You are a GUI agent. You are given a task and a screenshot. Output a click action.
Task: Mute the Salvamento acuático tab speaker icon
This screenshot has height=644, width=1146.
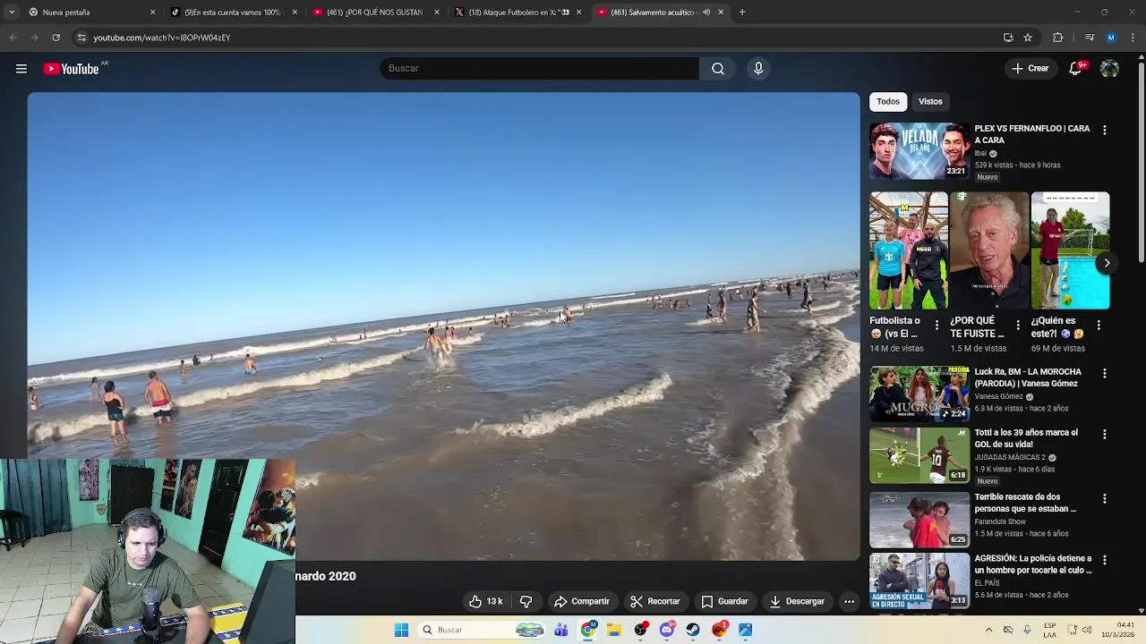tap(706, 13)
